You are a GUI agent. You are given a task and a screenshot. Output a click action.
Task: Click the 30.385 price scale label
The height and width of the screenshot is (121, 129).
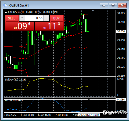[121, 13]
